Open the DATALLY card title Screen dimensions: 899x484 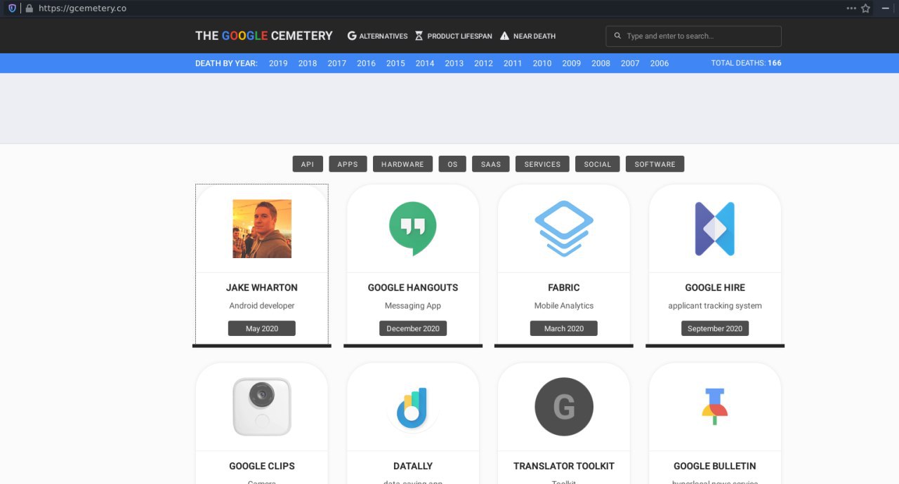pos(413,466)
